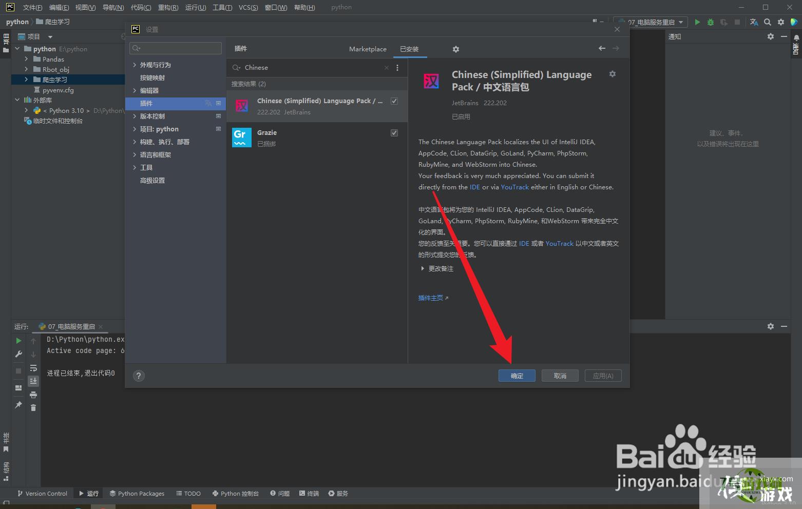This screenshot has height=509, width=802.
Task: Open the Version Control tool window tab
Action: click(x=43, y=494)
